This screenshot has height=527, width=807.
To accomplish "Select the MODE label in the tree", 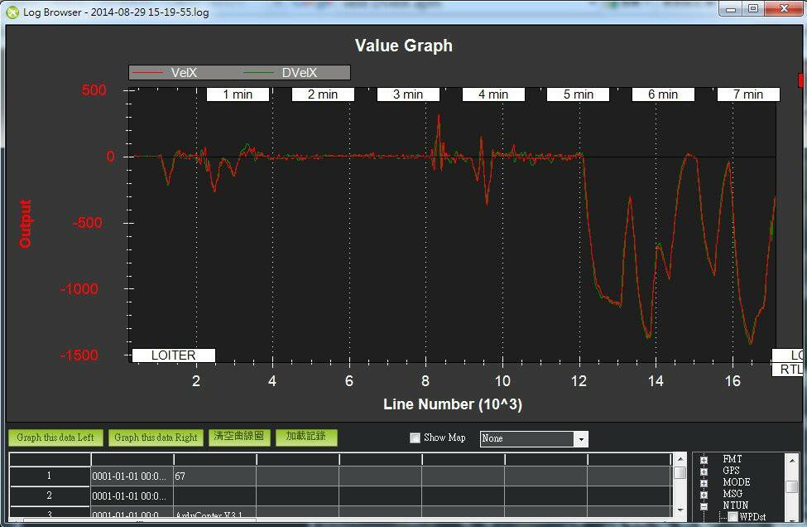I will pos(736,482).
